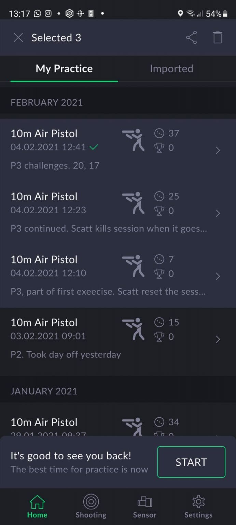236x525 pixels.
Task: Switch to the Imported tab
Action: pyautogui.click(x=171, y=69)
